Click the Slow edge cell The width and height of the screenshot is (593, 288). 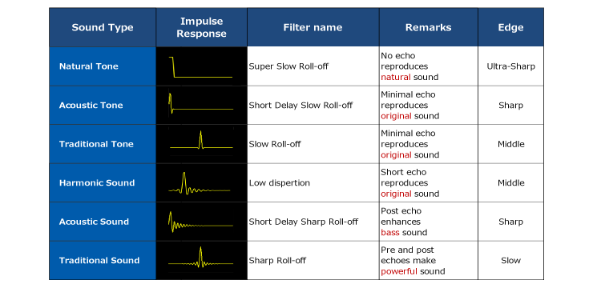coord(510,261)
